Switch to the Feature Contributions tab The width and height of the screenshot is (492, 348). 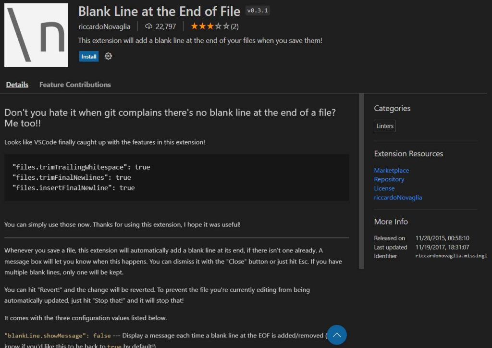[75, 85]
